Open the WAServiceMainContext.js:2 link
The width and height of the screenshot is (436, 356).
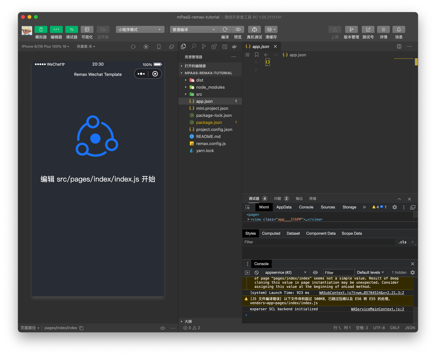377,309
